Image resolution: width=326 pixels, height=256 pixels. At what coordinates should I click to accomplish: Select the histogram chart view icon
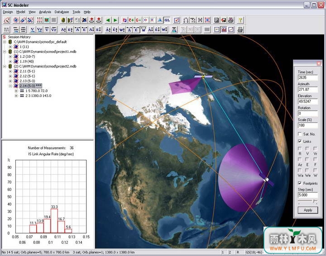tap(224, 30)
